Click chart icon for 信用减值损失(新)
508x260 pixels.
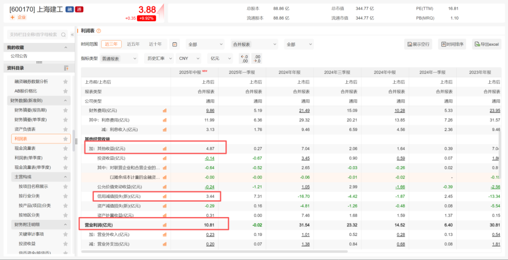click(165, 196)
